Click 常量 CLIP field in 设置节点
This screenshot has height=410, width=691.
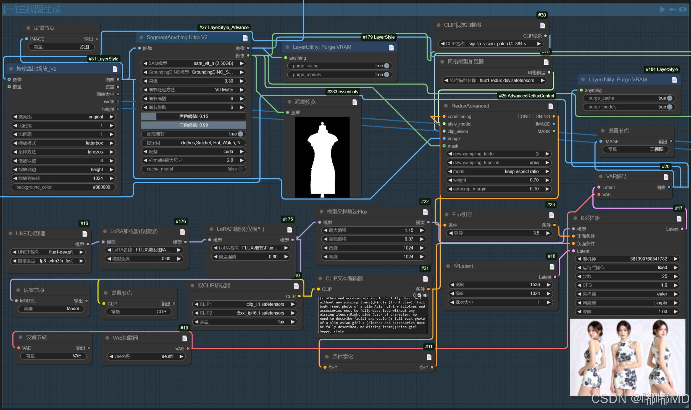coord(138,312)
